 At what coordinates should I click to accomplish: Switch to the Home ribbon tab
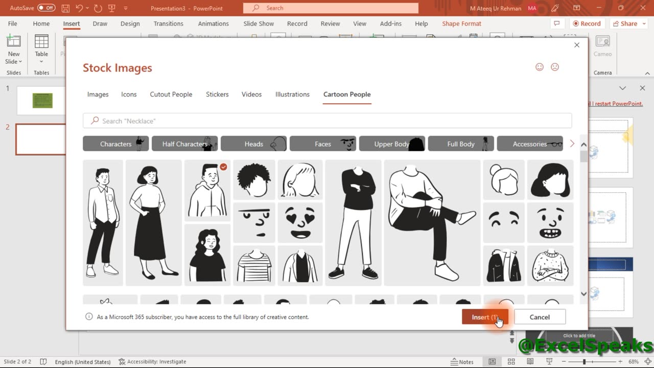pos(41,24)
